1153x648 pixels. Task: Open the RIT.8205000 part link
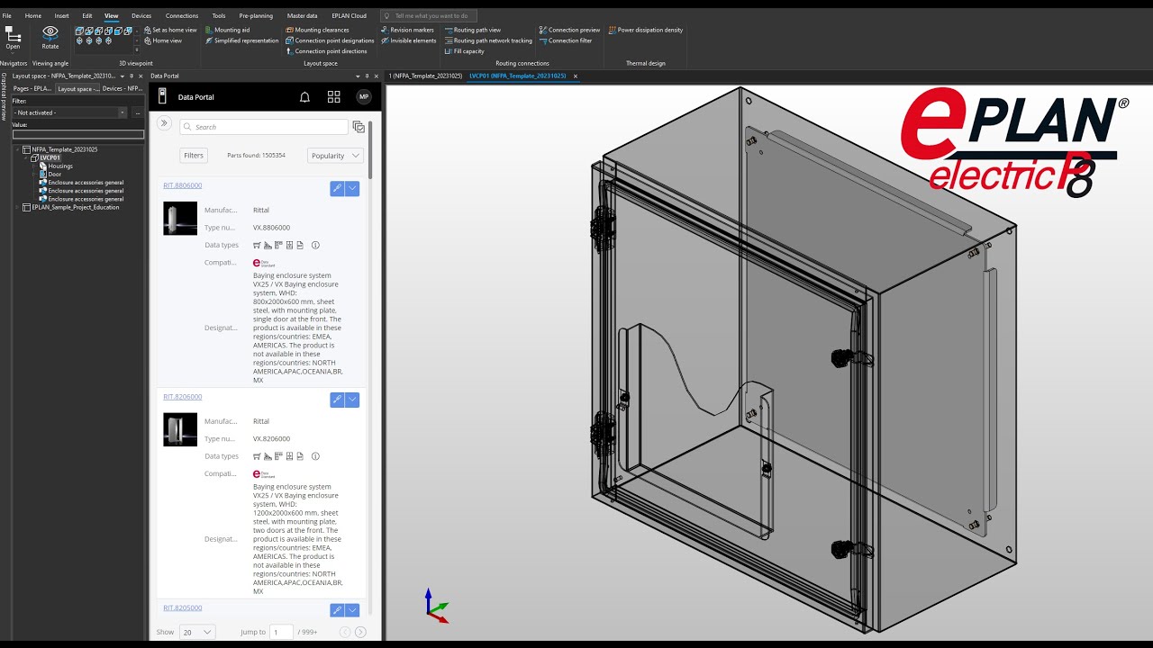(183, 607)
